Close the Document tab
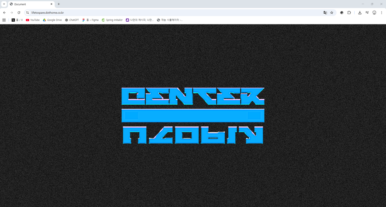This screenshot has width=386, height=207. point(51,4)
